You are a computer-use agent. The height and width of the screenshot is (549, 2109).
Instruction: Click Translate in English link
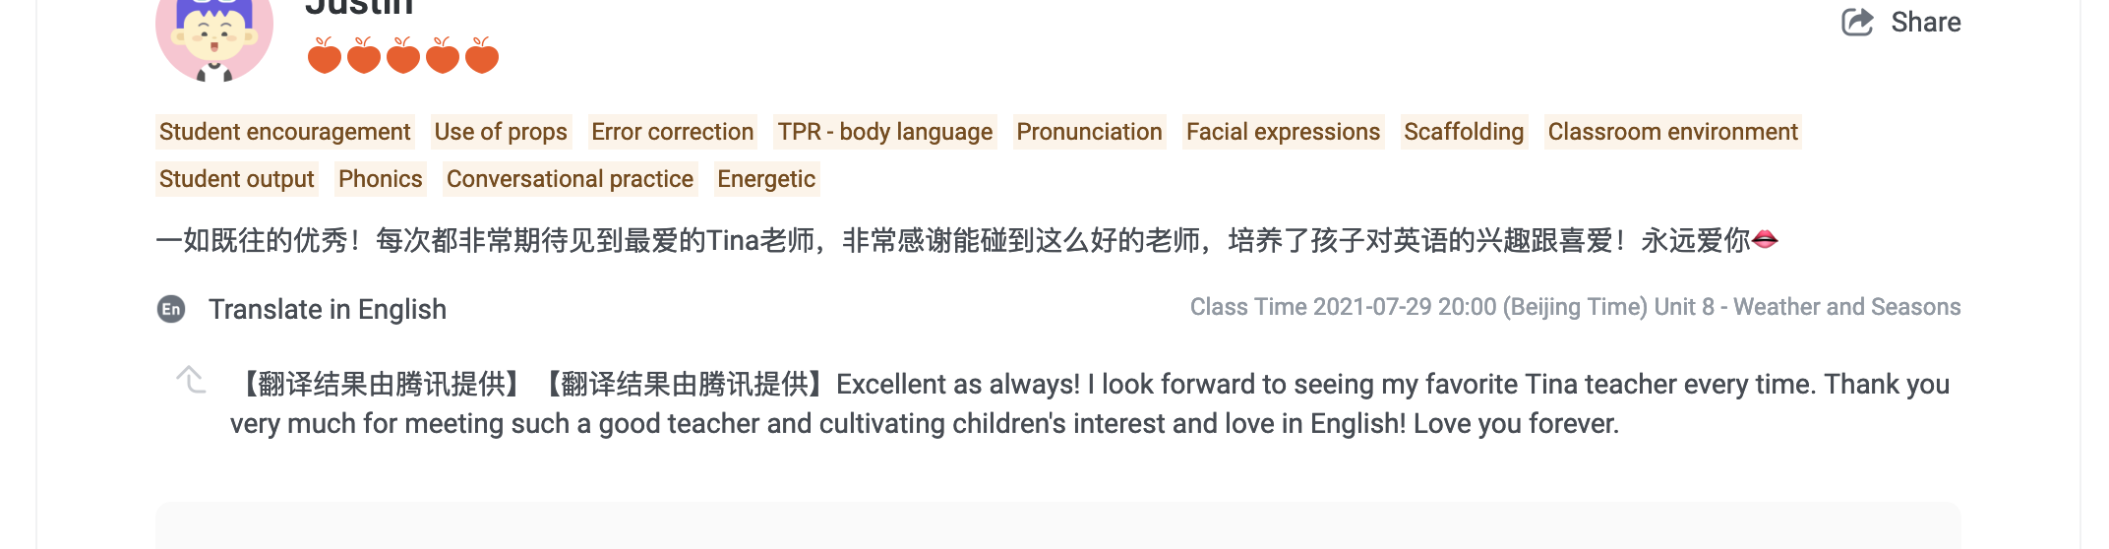click(x=327, y=309)
